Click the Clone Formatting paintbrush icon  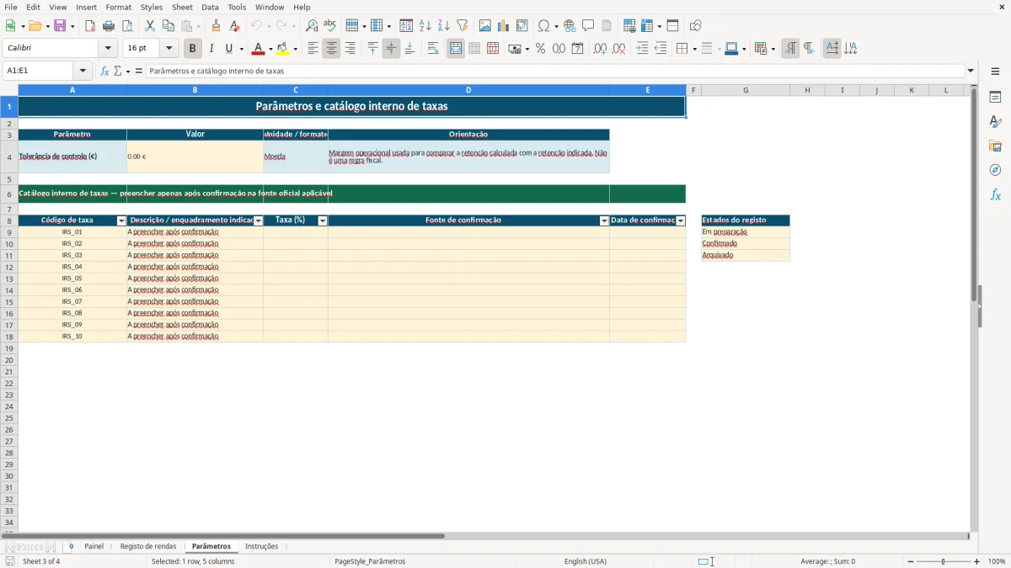(217, 26)
